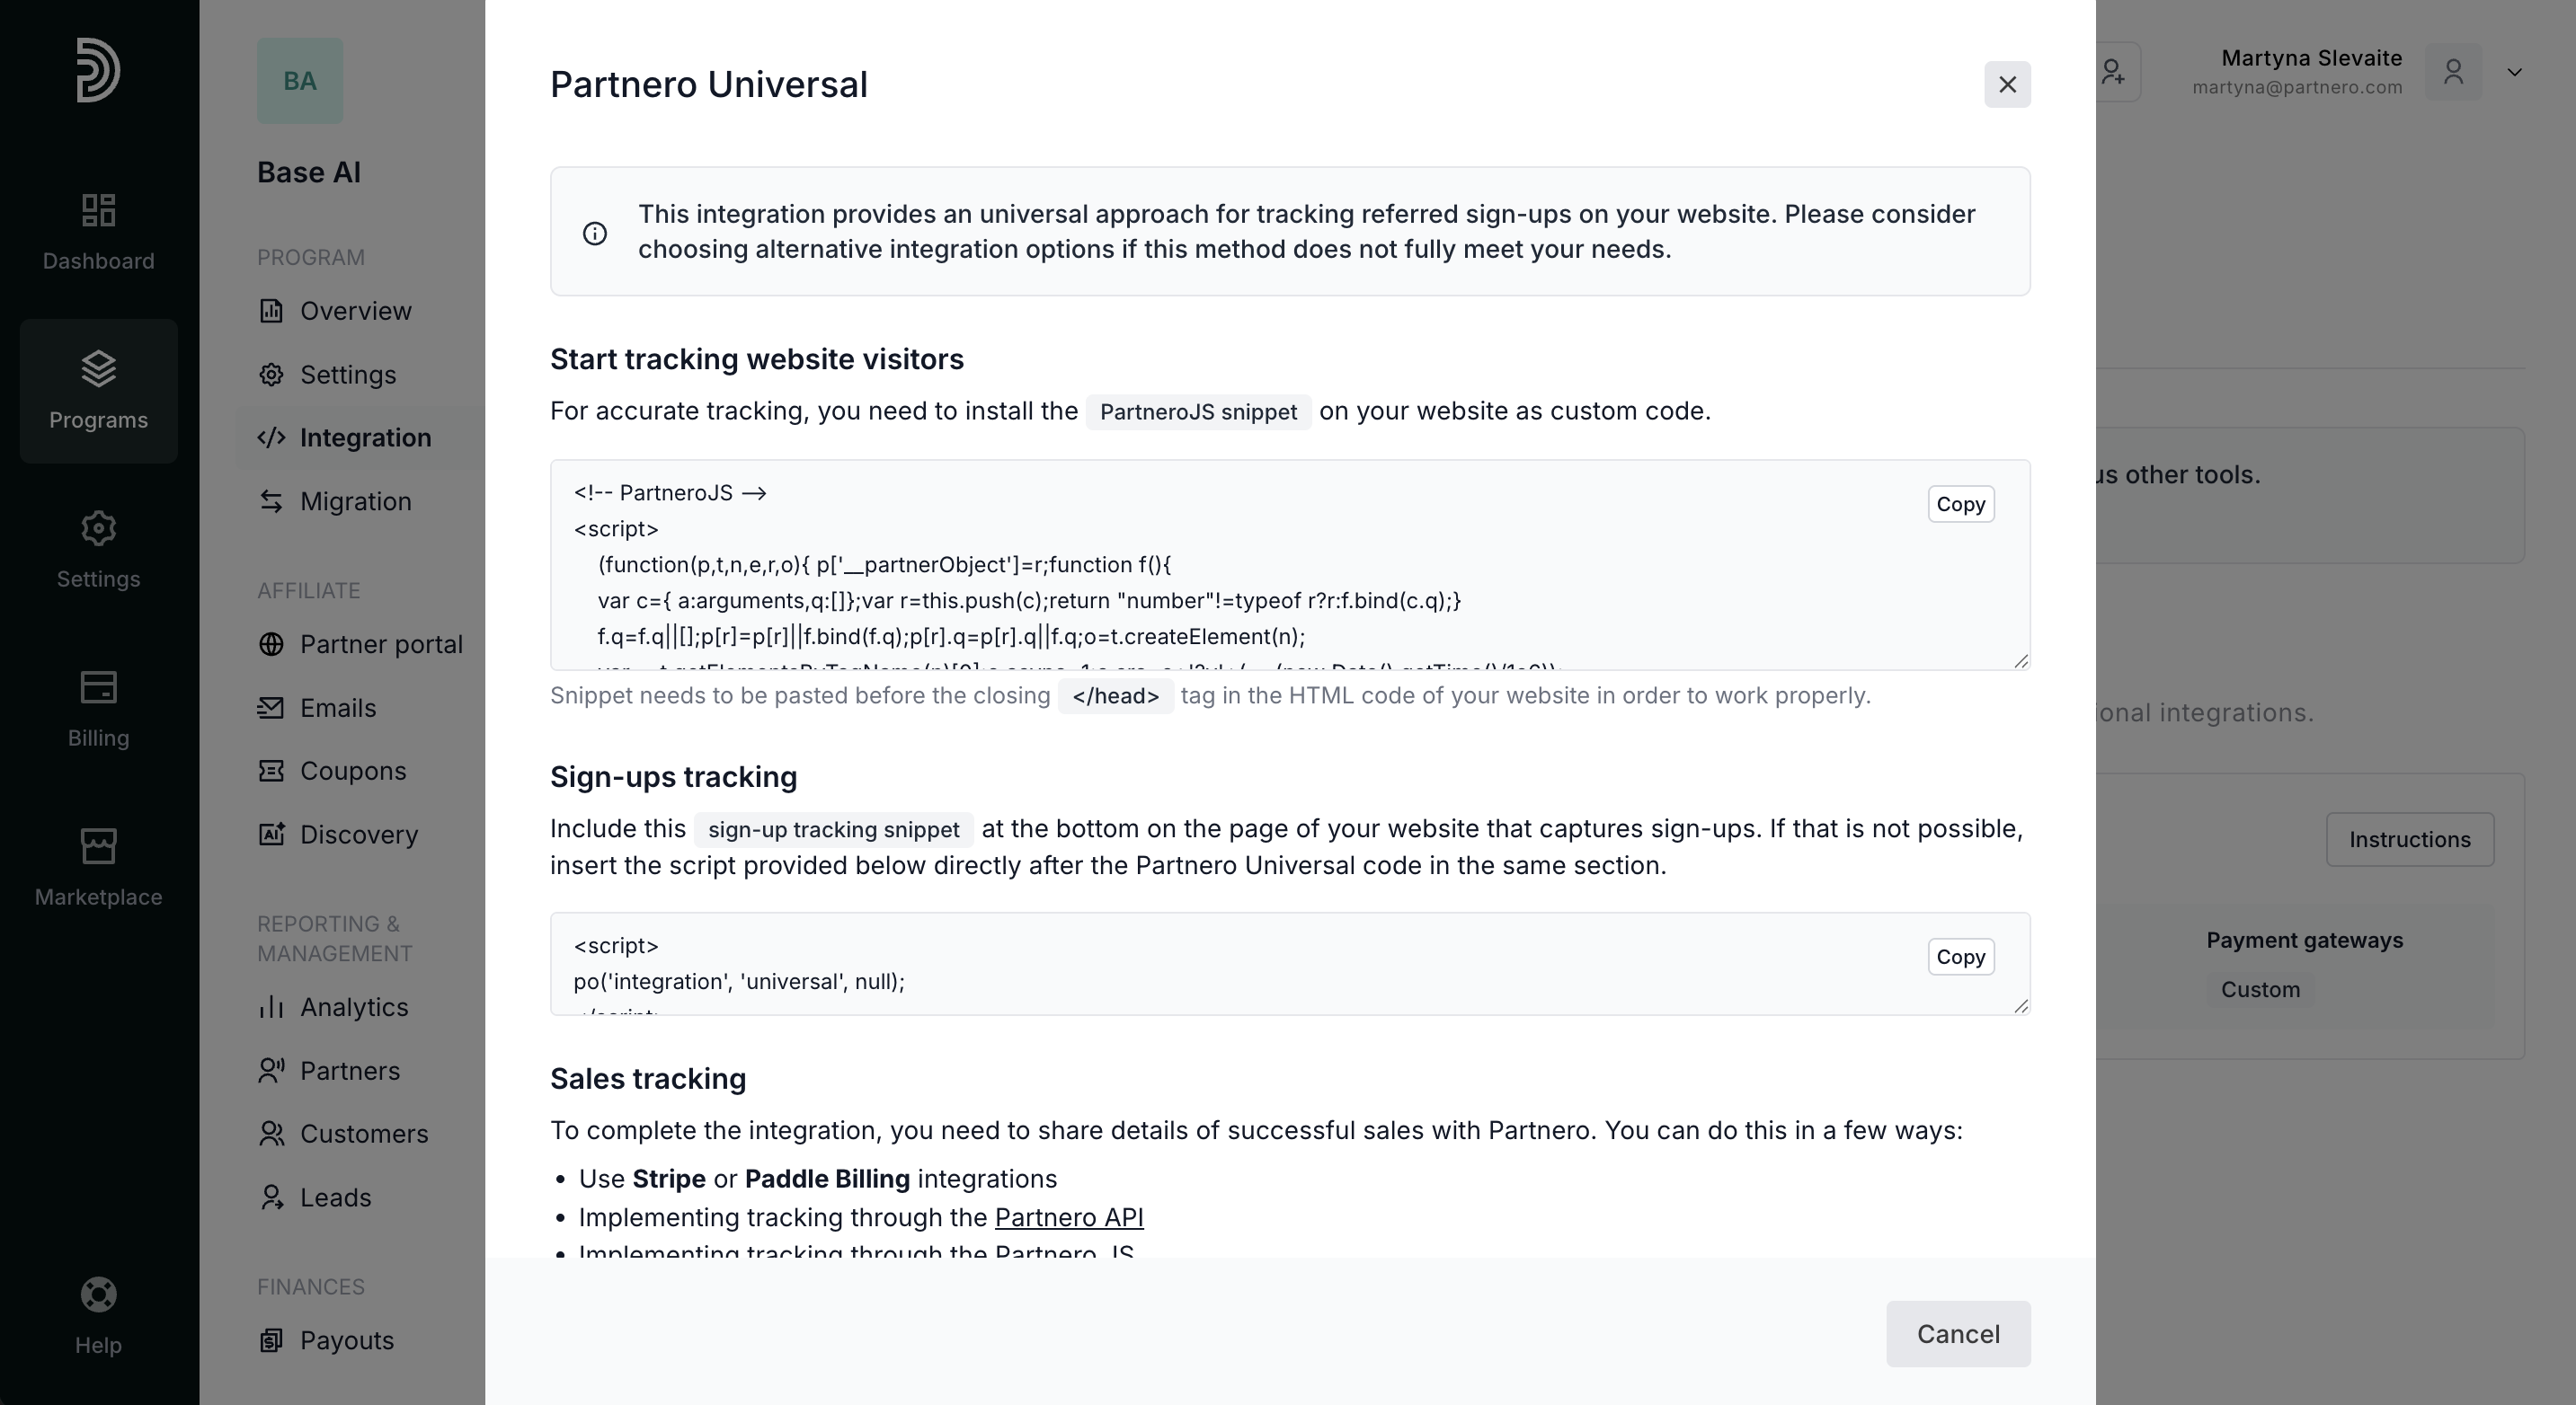Viewport: 2576px width, 1405px height.
Task: Open the Analytics menu item
Action: (x=354, y=1007)
